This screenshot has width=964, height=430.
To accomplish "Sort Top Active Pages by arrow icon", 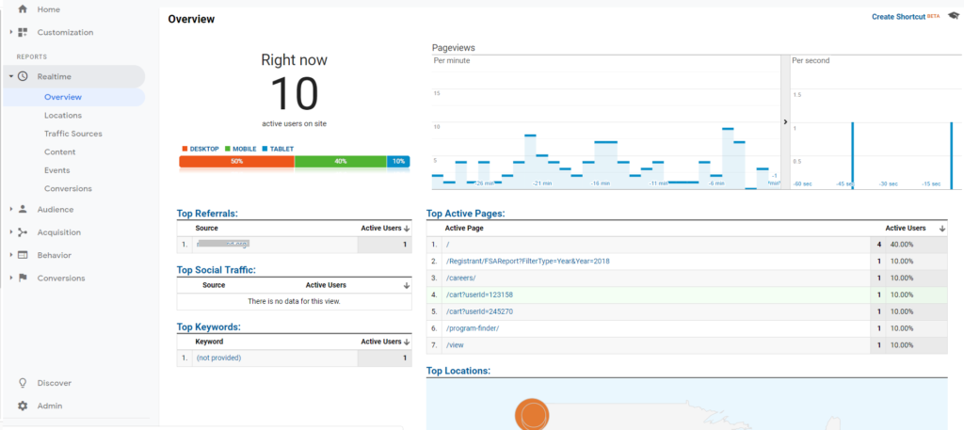I will point(942,229).
